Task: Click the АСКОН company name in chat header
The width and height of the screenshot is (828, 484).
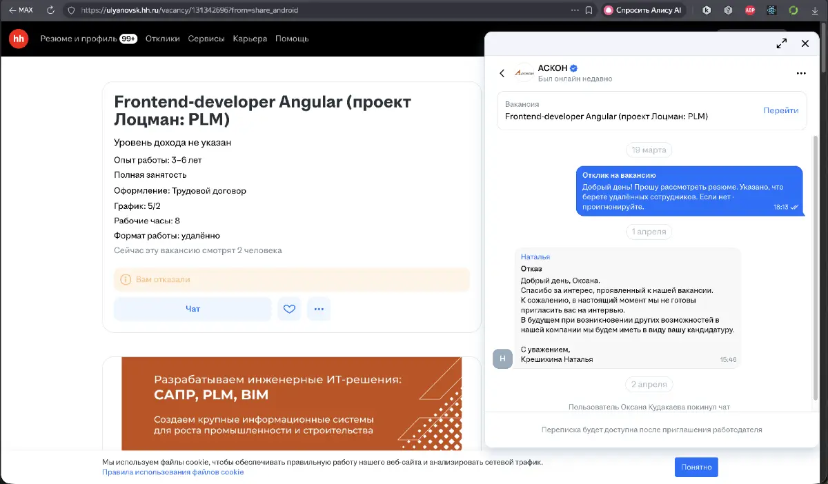Action: coord(553,68)
